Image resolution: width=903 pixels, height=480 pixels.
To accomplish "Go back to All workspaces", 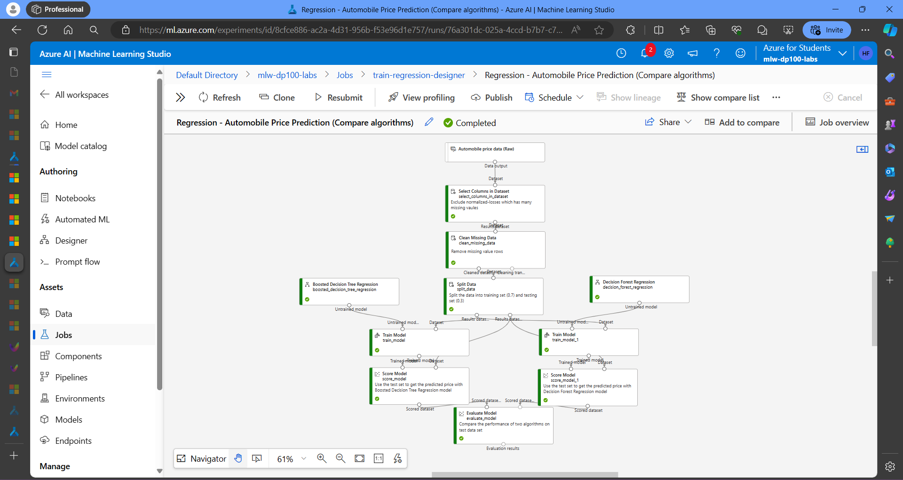I will pos(74,94).
